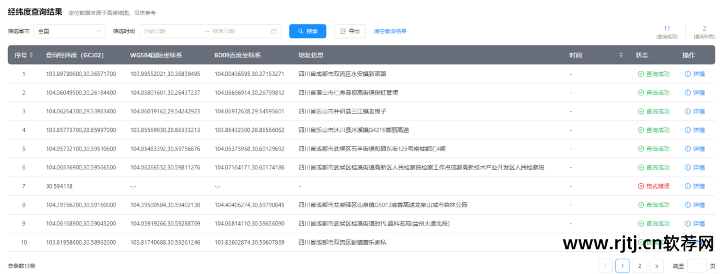The width and height of the screenshot is (720, 274).
Task: Click the next page arrow
Action: (657, 266)
